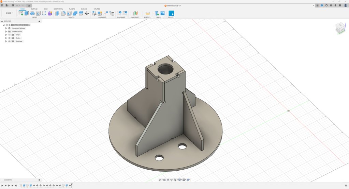The height and width of the screenshot is (189, 349).
Task: Open the notifications bell icon
Action: (x=335, y=5)
